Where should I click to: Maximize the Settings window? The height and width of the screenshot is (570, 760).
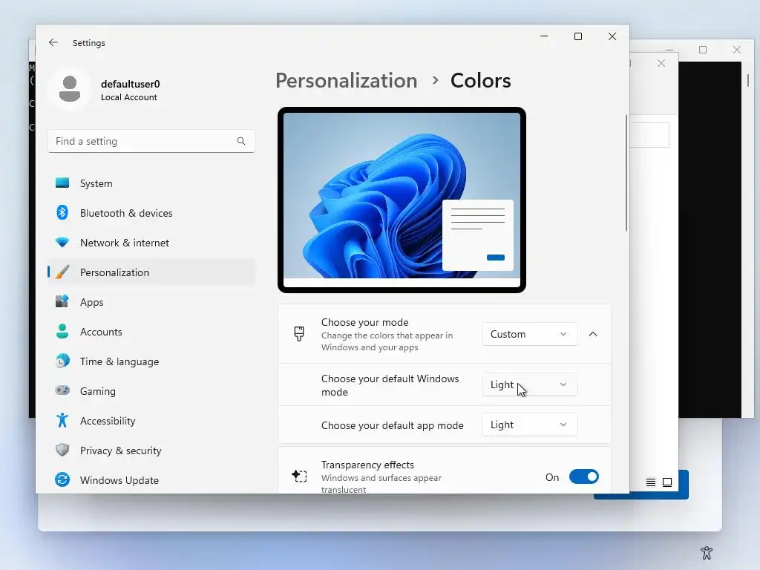click(577, 36)
